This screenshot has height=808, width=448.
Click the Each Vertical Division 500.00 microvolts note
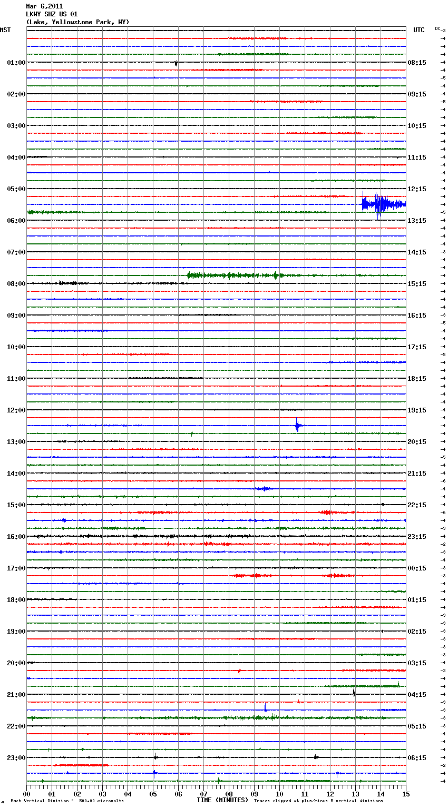(x=67, y=801)
